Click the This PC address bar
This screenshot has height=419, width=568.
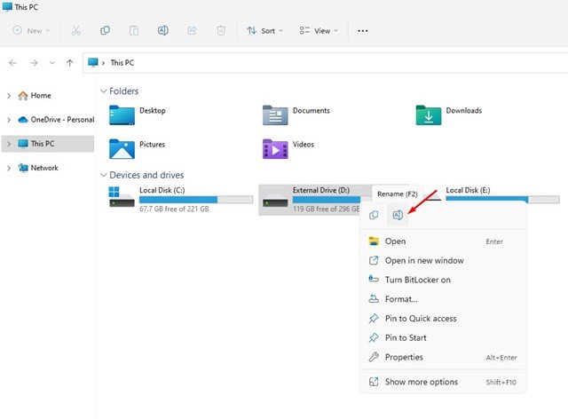pos(319,63)
